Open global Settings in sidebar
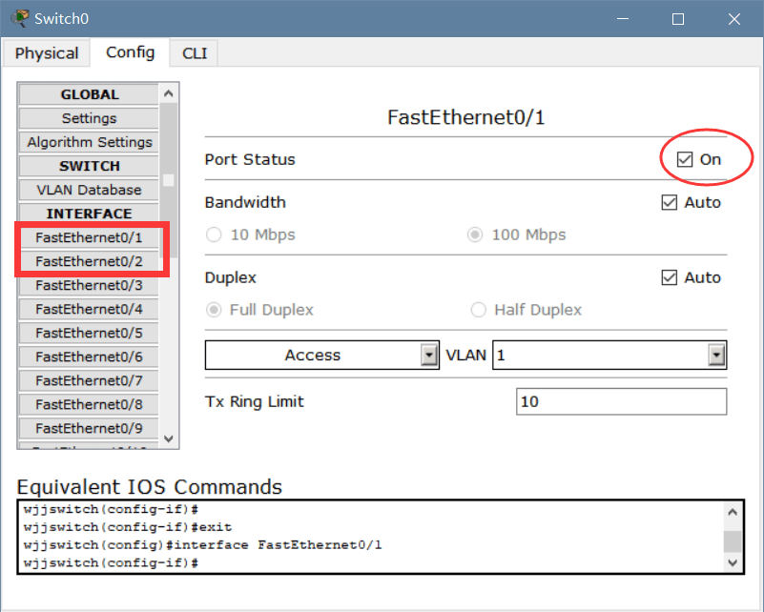 [89, 118]
